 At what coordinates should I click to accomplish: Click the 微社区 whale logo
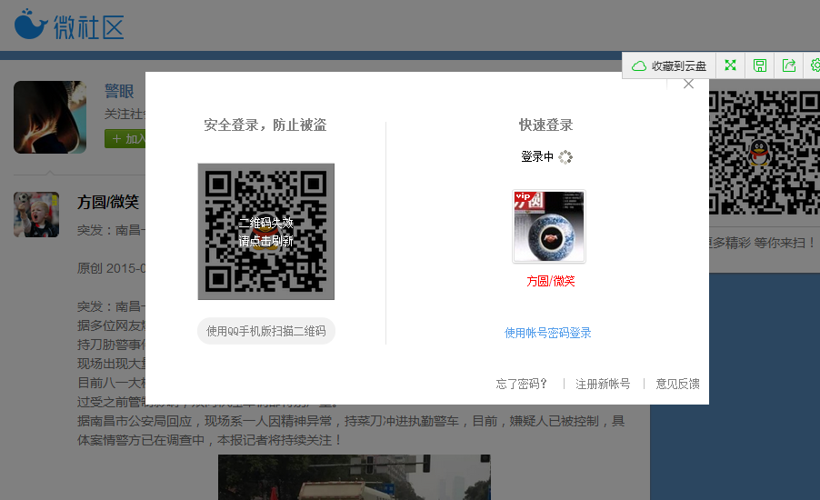pyautogui.click(x=69, y=25)
